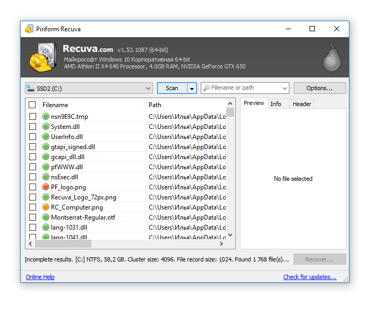Focus the Filename or path input field

(x=245, y=88)
